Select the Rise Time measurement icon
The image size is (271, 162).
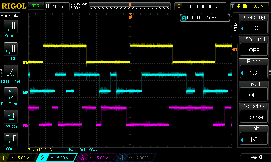tap(11, 72)
